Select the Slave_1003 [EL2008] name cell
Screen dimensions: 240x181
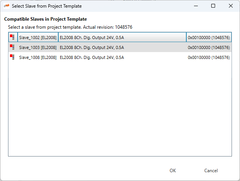coord(38,47)
